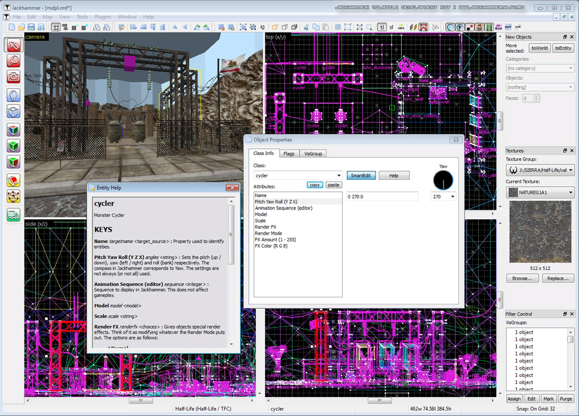Click the side view horizontal scrollbar
This screenshot has width=579, height=416.
[x=140, y=400]
